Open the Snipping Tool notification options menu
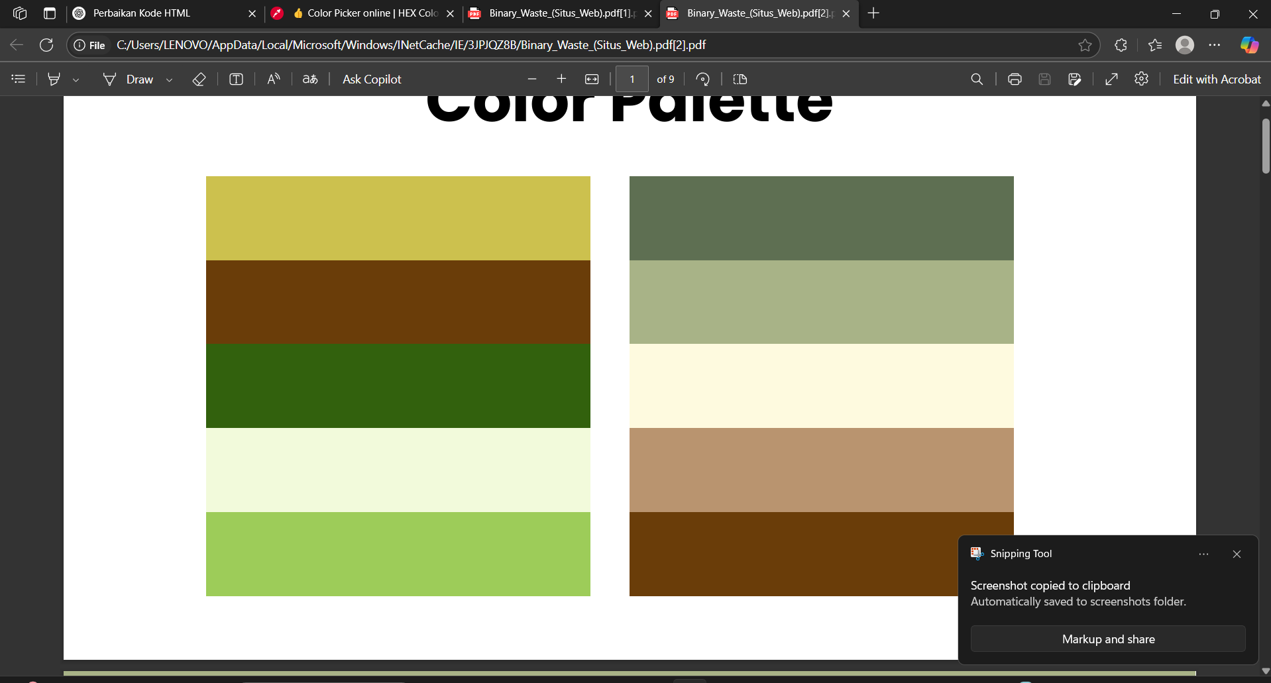 1203,554
